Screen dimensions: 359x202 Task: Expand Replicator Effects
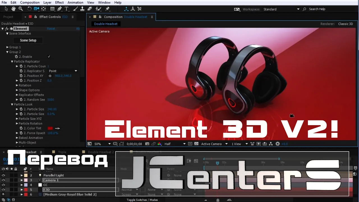(x=17, y=95)
